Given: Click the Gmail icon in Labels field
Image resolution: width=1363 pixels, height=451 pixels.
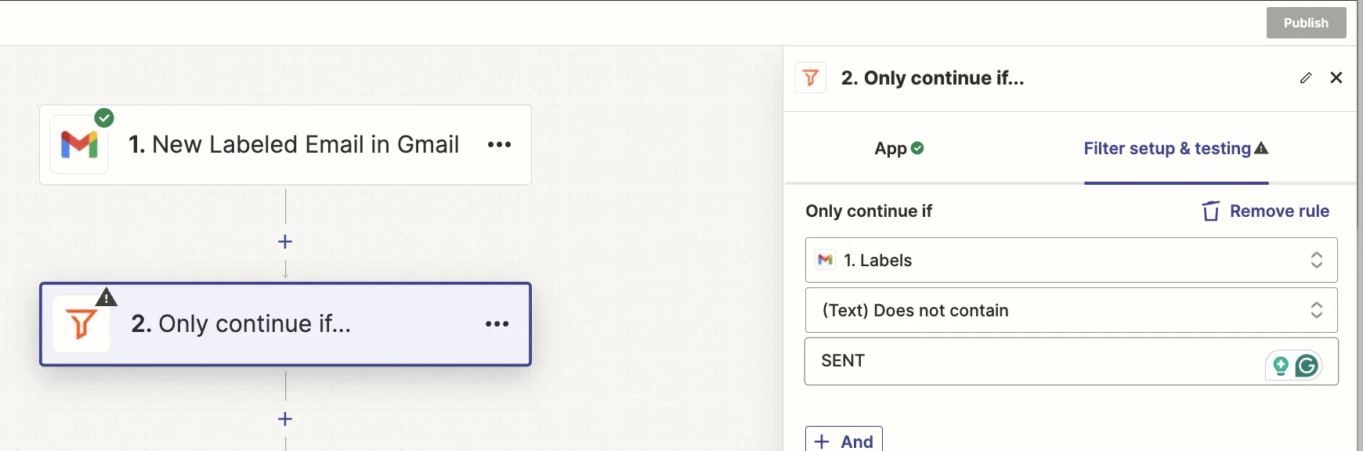Looking at the screenshot, I should click(x=825, y=260).
